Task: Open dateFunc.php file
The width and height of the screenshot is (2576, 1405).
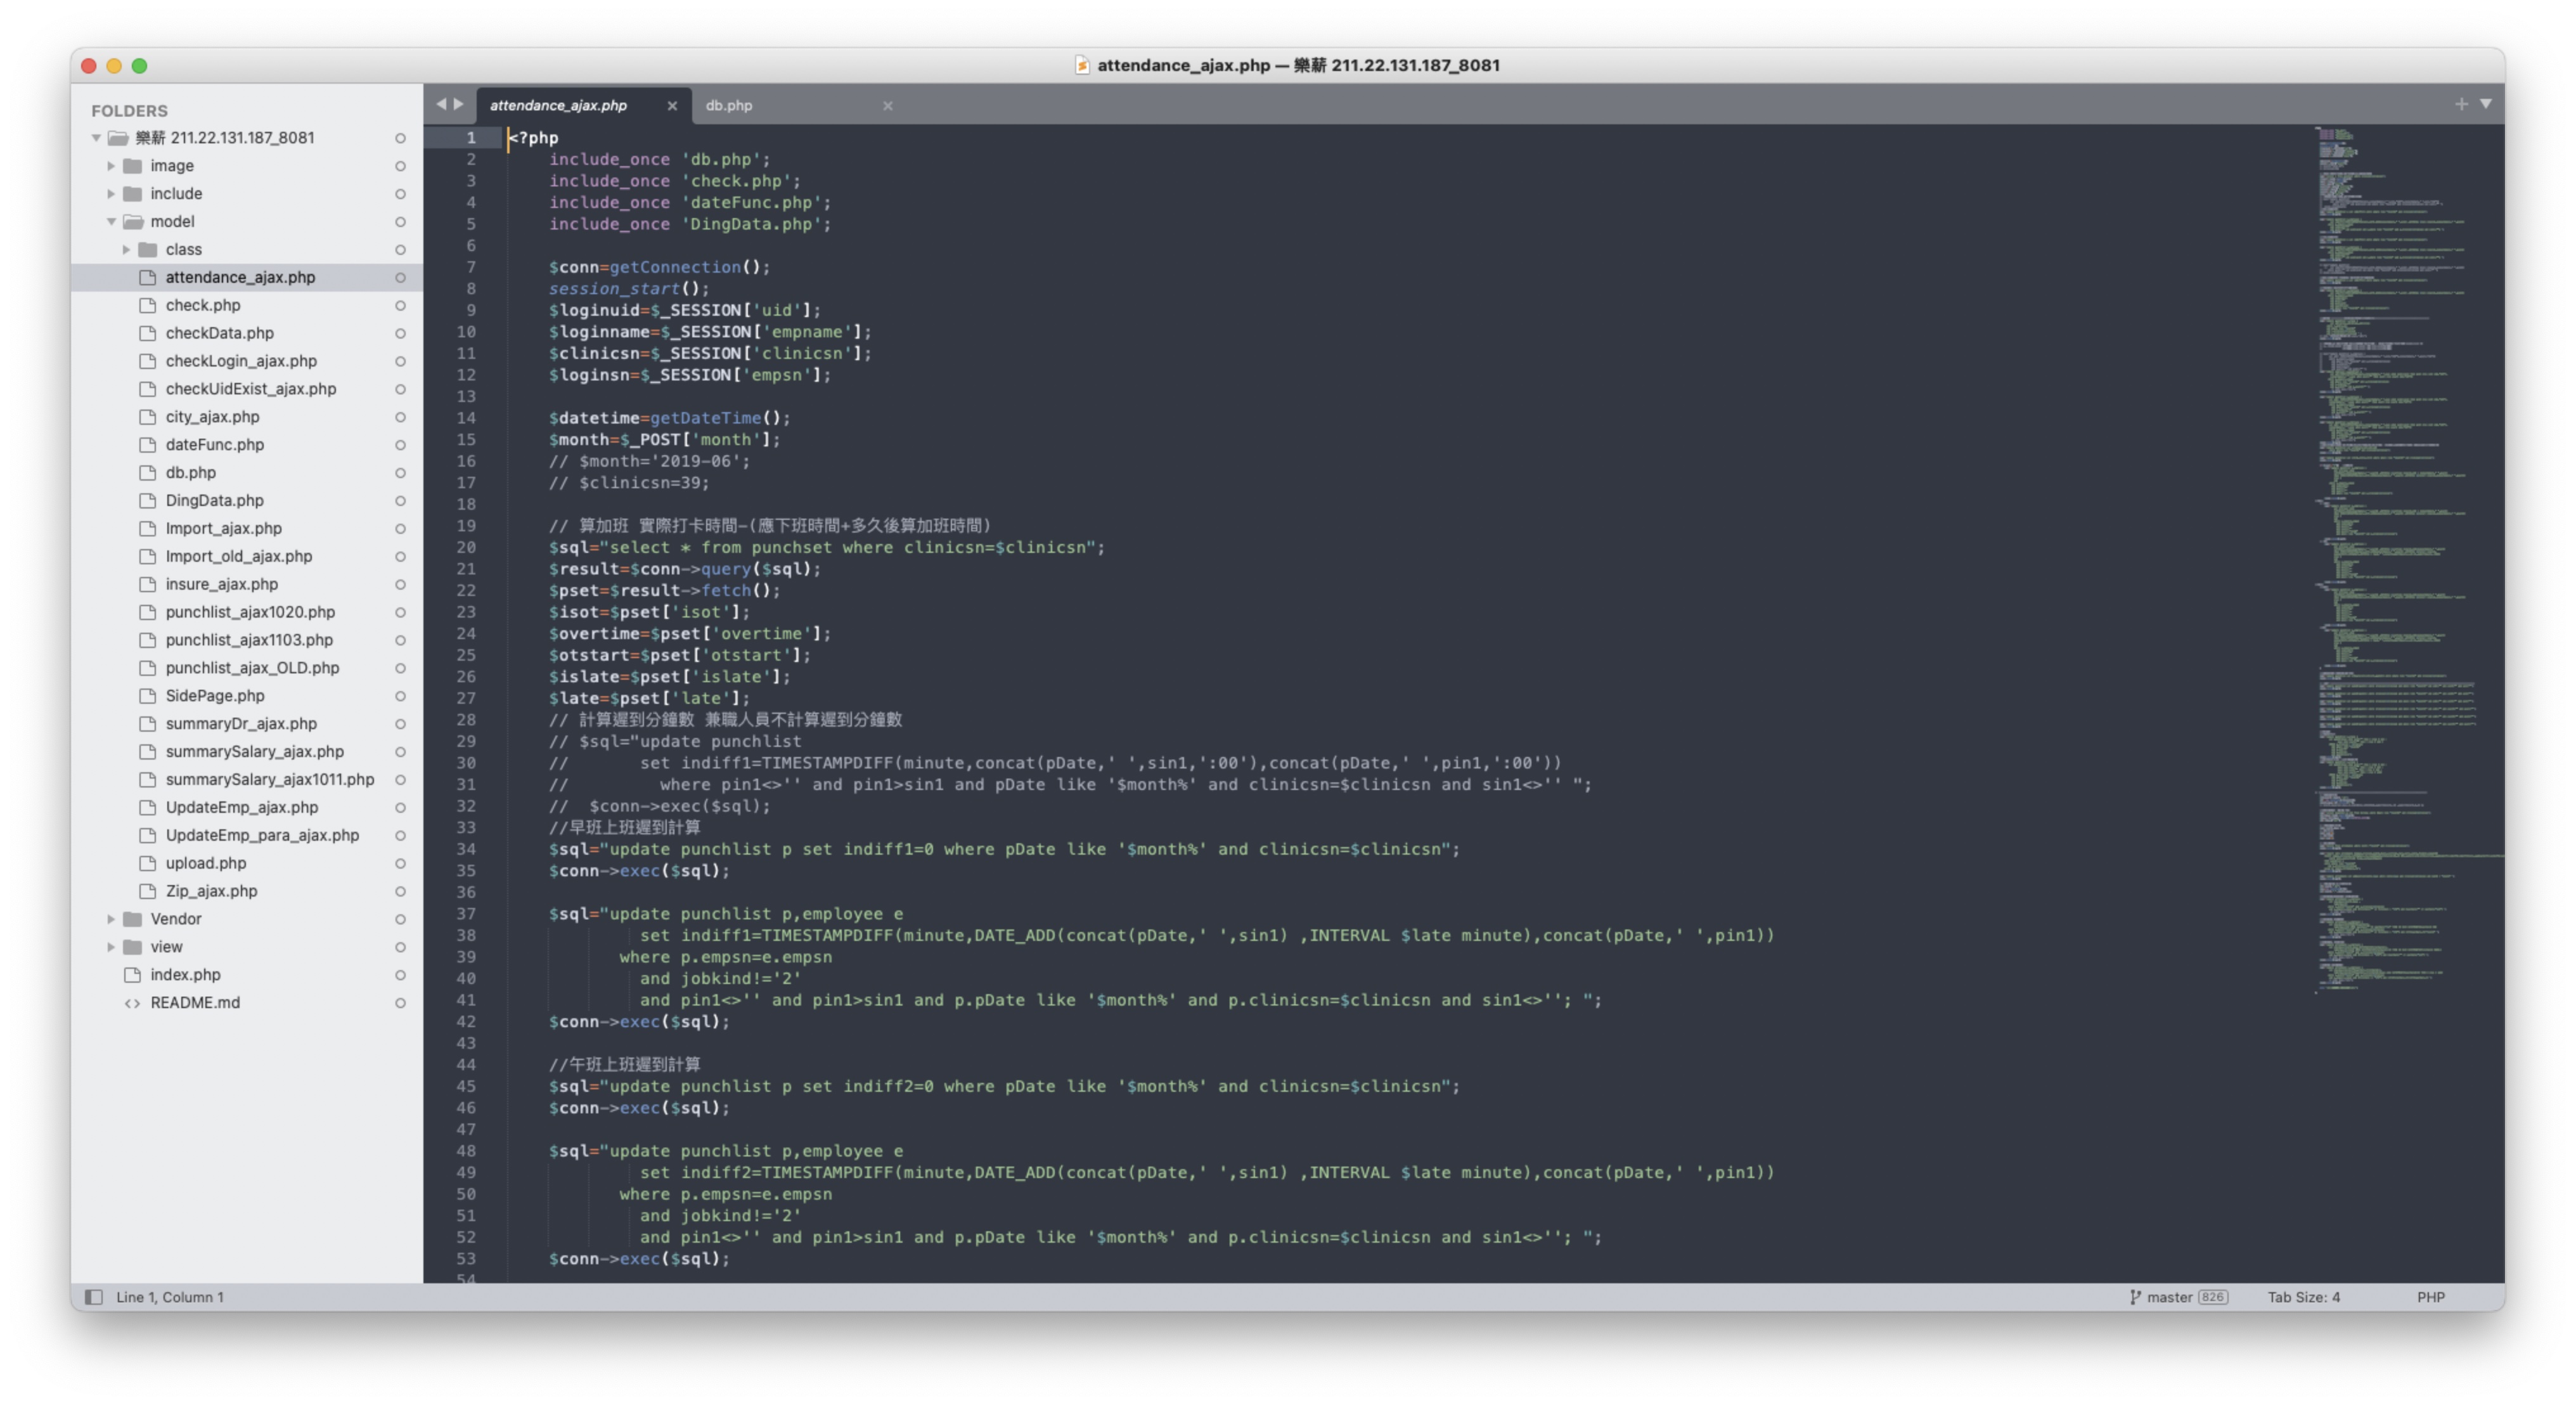Action: tap(215, 445)
